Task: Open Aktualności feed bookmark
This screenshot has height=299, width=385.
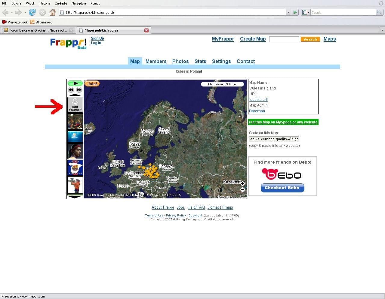Action: click(x=42, y=22)
